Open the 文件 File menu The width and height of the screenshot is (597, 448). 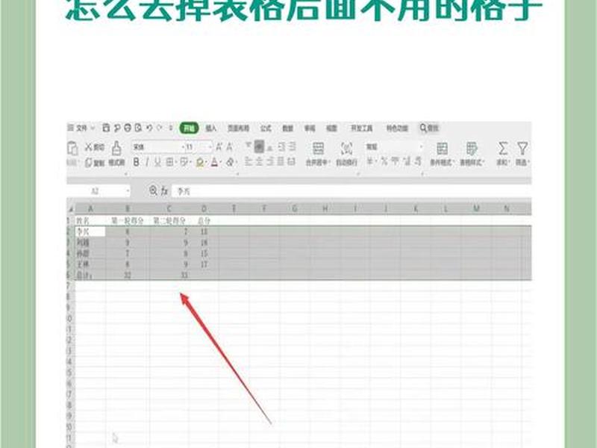tap(81, 128)
